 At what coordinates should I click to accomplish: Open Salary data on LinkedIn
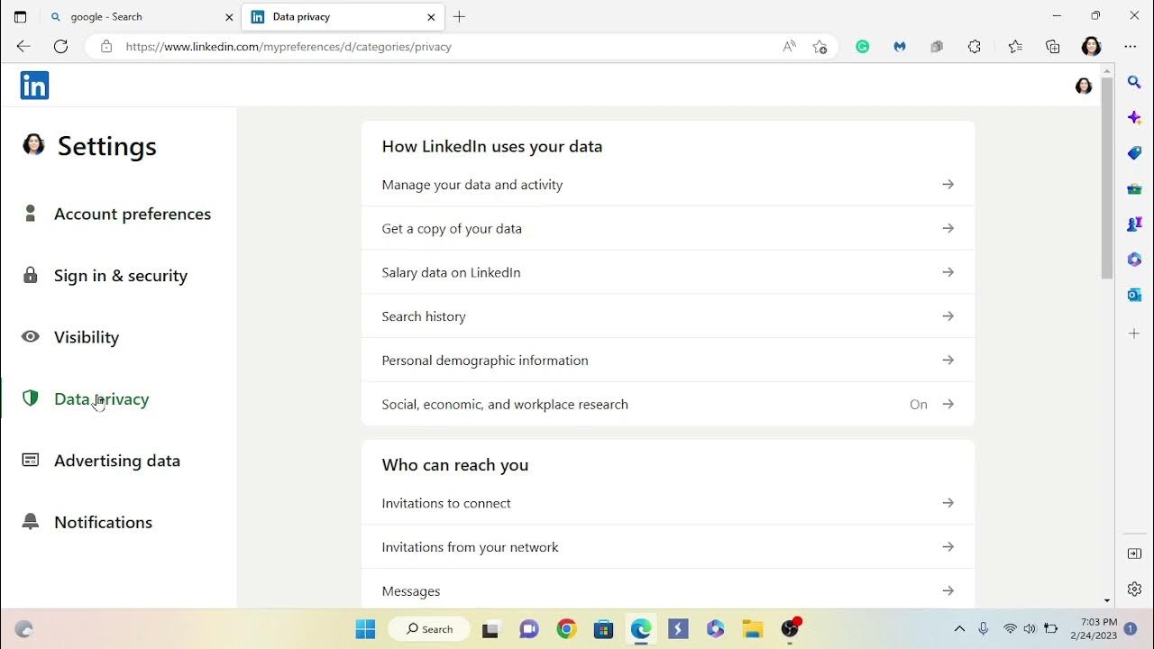[668, 272]
